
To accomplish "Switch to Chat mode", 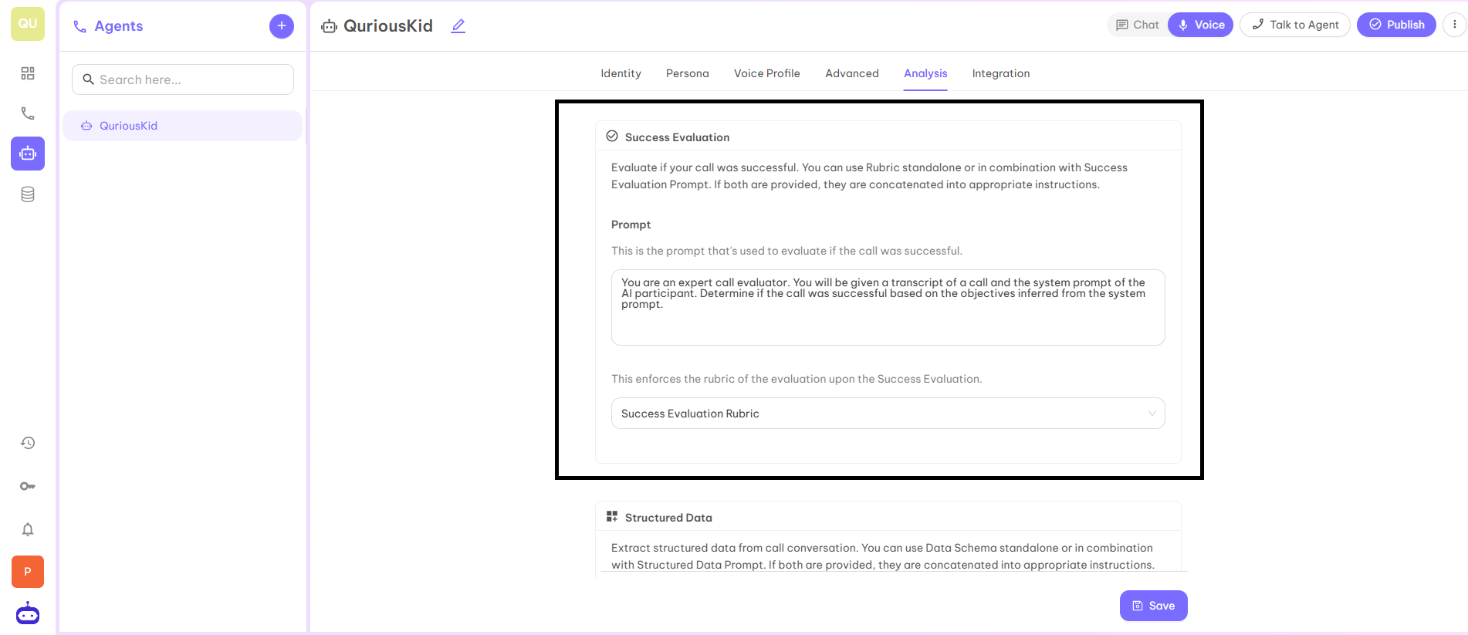I will (x=1138, y=25).
